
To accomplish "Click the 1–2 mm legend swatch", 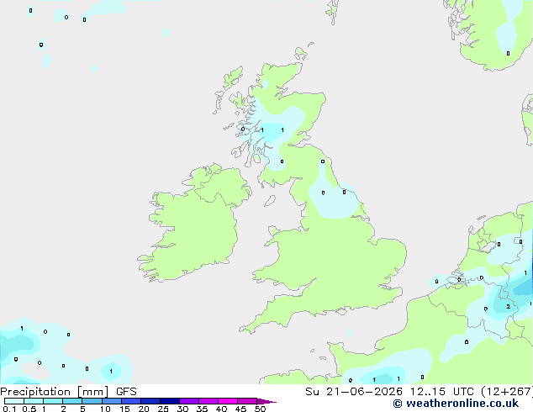I will (53, 401).
